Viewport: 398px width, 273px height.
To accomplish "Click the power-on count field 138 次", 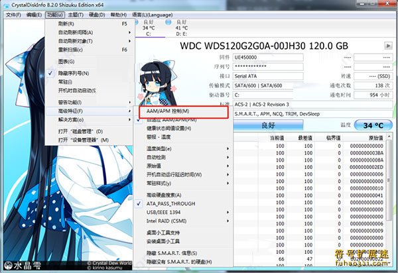I will click(x=373, y=85).
